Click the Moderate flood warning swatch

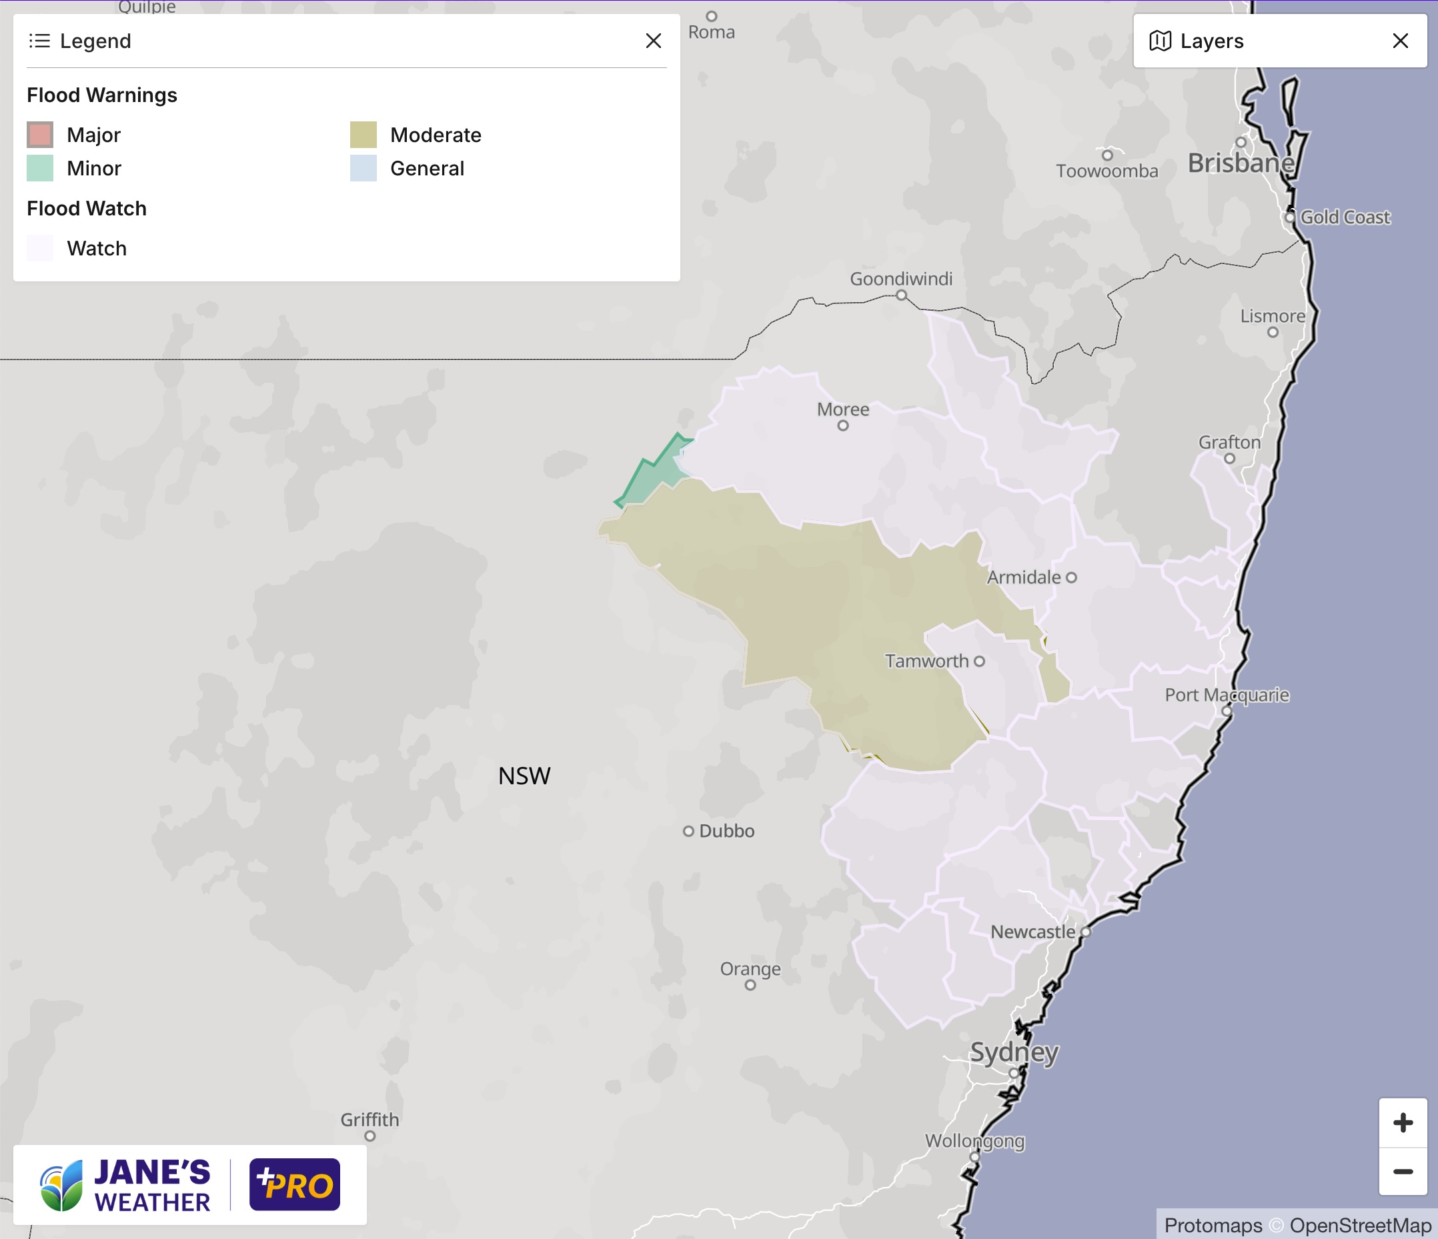point(363,135)
